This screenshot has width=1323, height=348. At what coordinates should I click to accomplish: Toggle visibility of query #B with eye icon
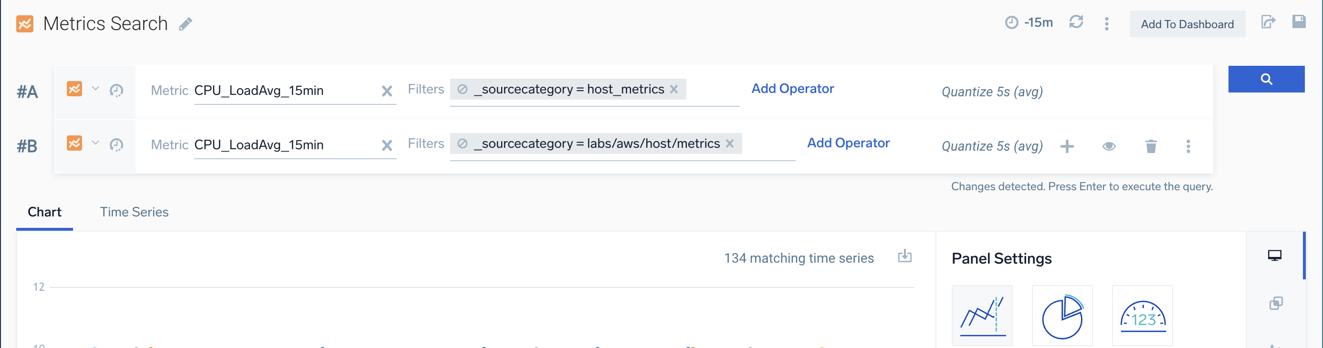coord(1109,146)
